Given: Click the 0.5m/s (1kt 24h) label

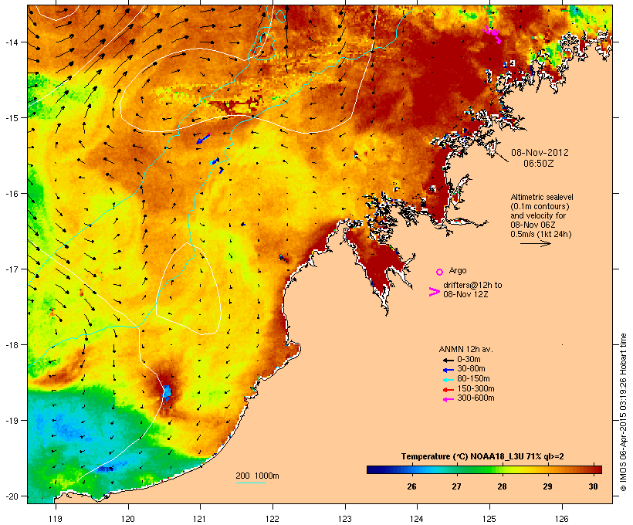Looking at the screenshot, I should pos(541,234).
